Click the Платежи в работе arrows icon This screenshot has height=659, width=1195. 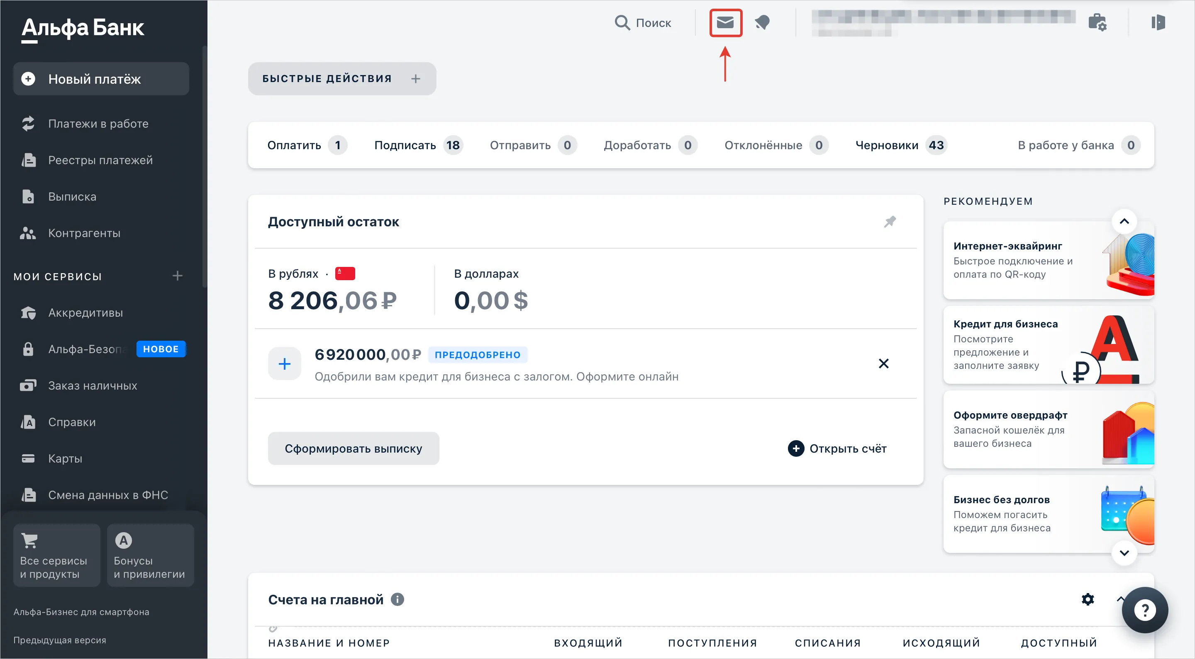[28, 123]
